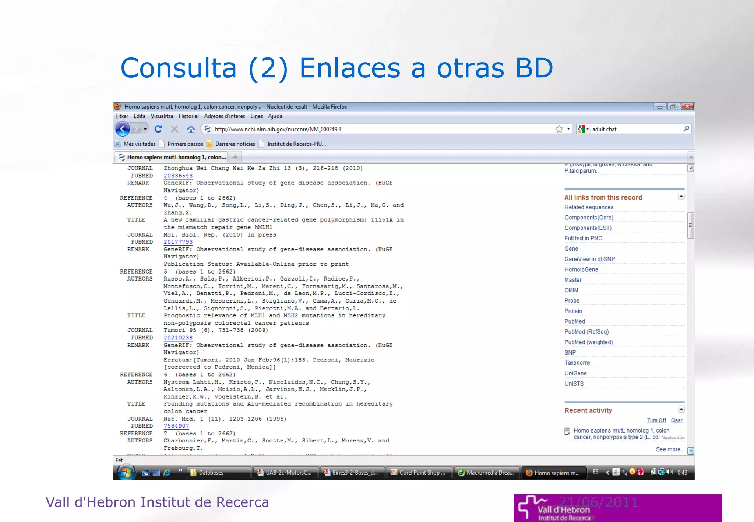
Task: Click Turn Off recent activity
Action: [x=656, y=420]
